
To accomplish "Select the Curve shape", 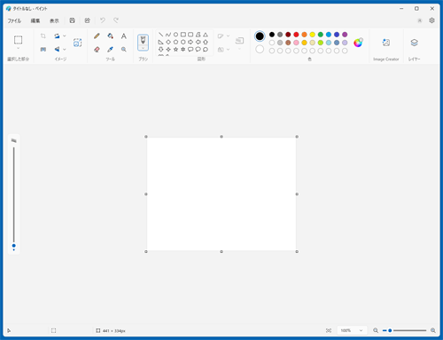I will click(x=168, y=35).
